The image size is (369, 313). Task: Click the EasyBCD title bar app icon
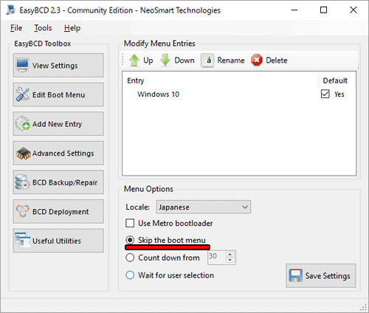coord(11,10)
